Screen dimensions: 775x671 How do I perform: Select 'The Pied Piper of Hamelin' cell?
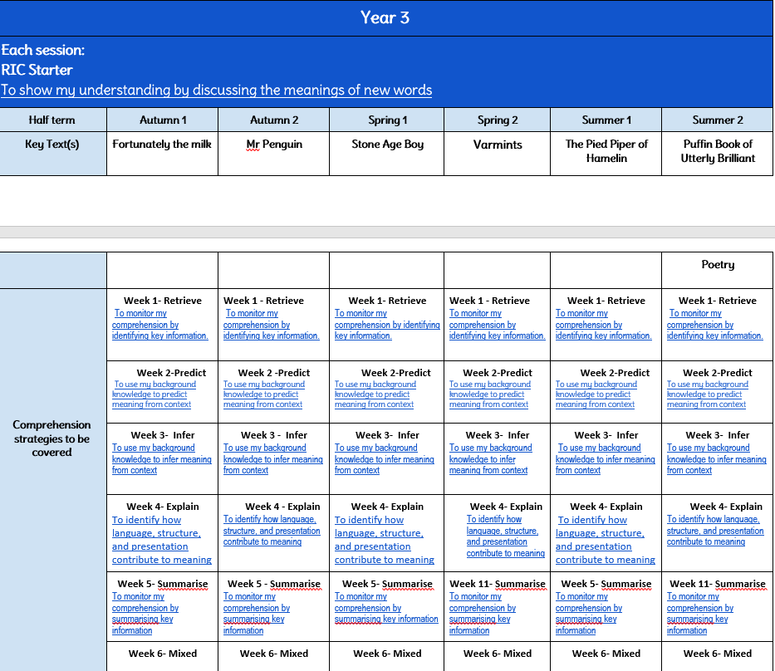pyautogui.click(x=606, y=150)
